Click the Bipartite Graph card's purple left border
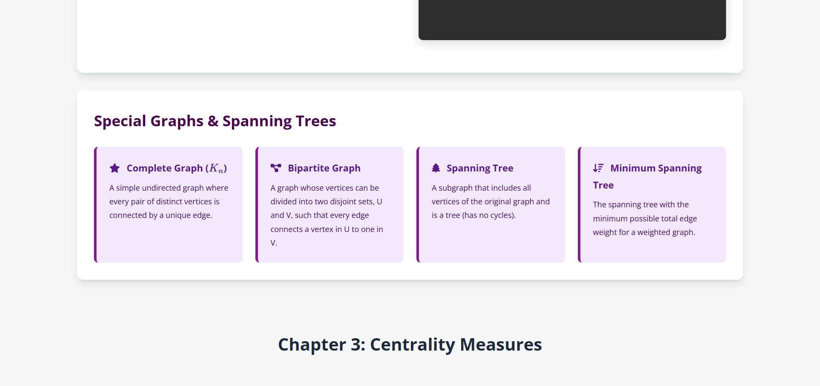 coord(257,205)
